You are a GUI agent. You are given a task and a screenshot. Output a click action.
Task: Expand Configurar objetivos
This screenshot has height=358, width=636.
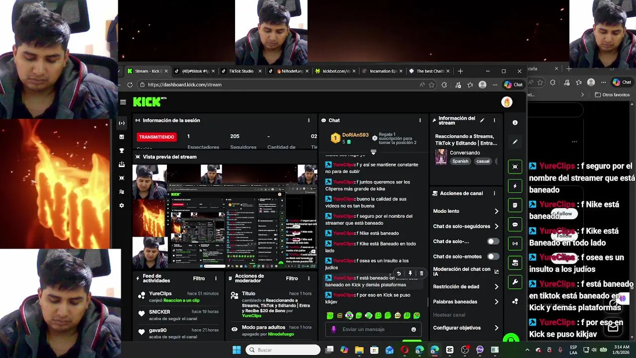click(x=466, y=328)
